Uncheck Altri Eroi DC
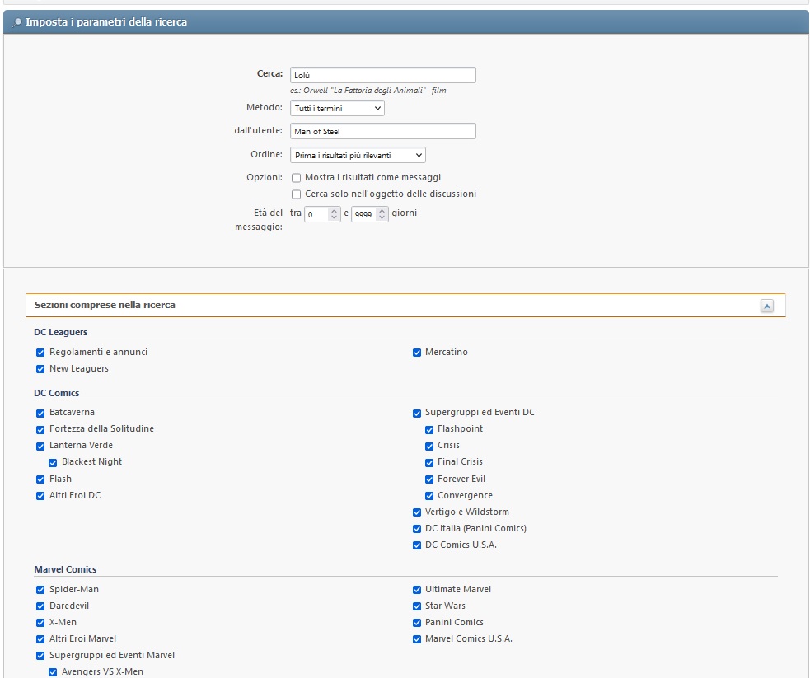The width and height of the screenshot is (810, 678). click(x=40, y=496)
